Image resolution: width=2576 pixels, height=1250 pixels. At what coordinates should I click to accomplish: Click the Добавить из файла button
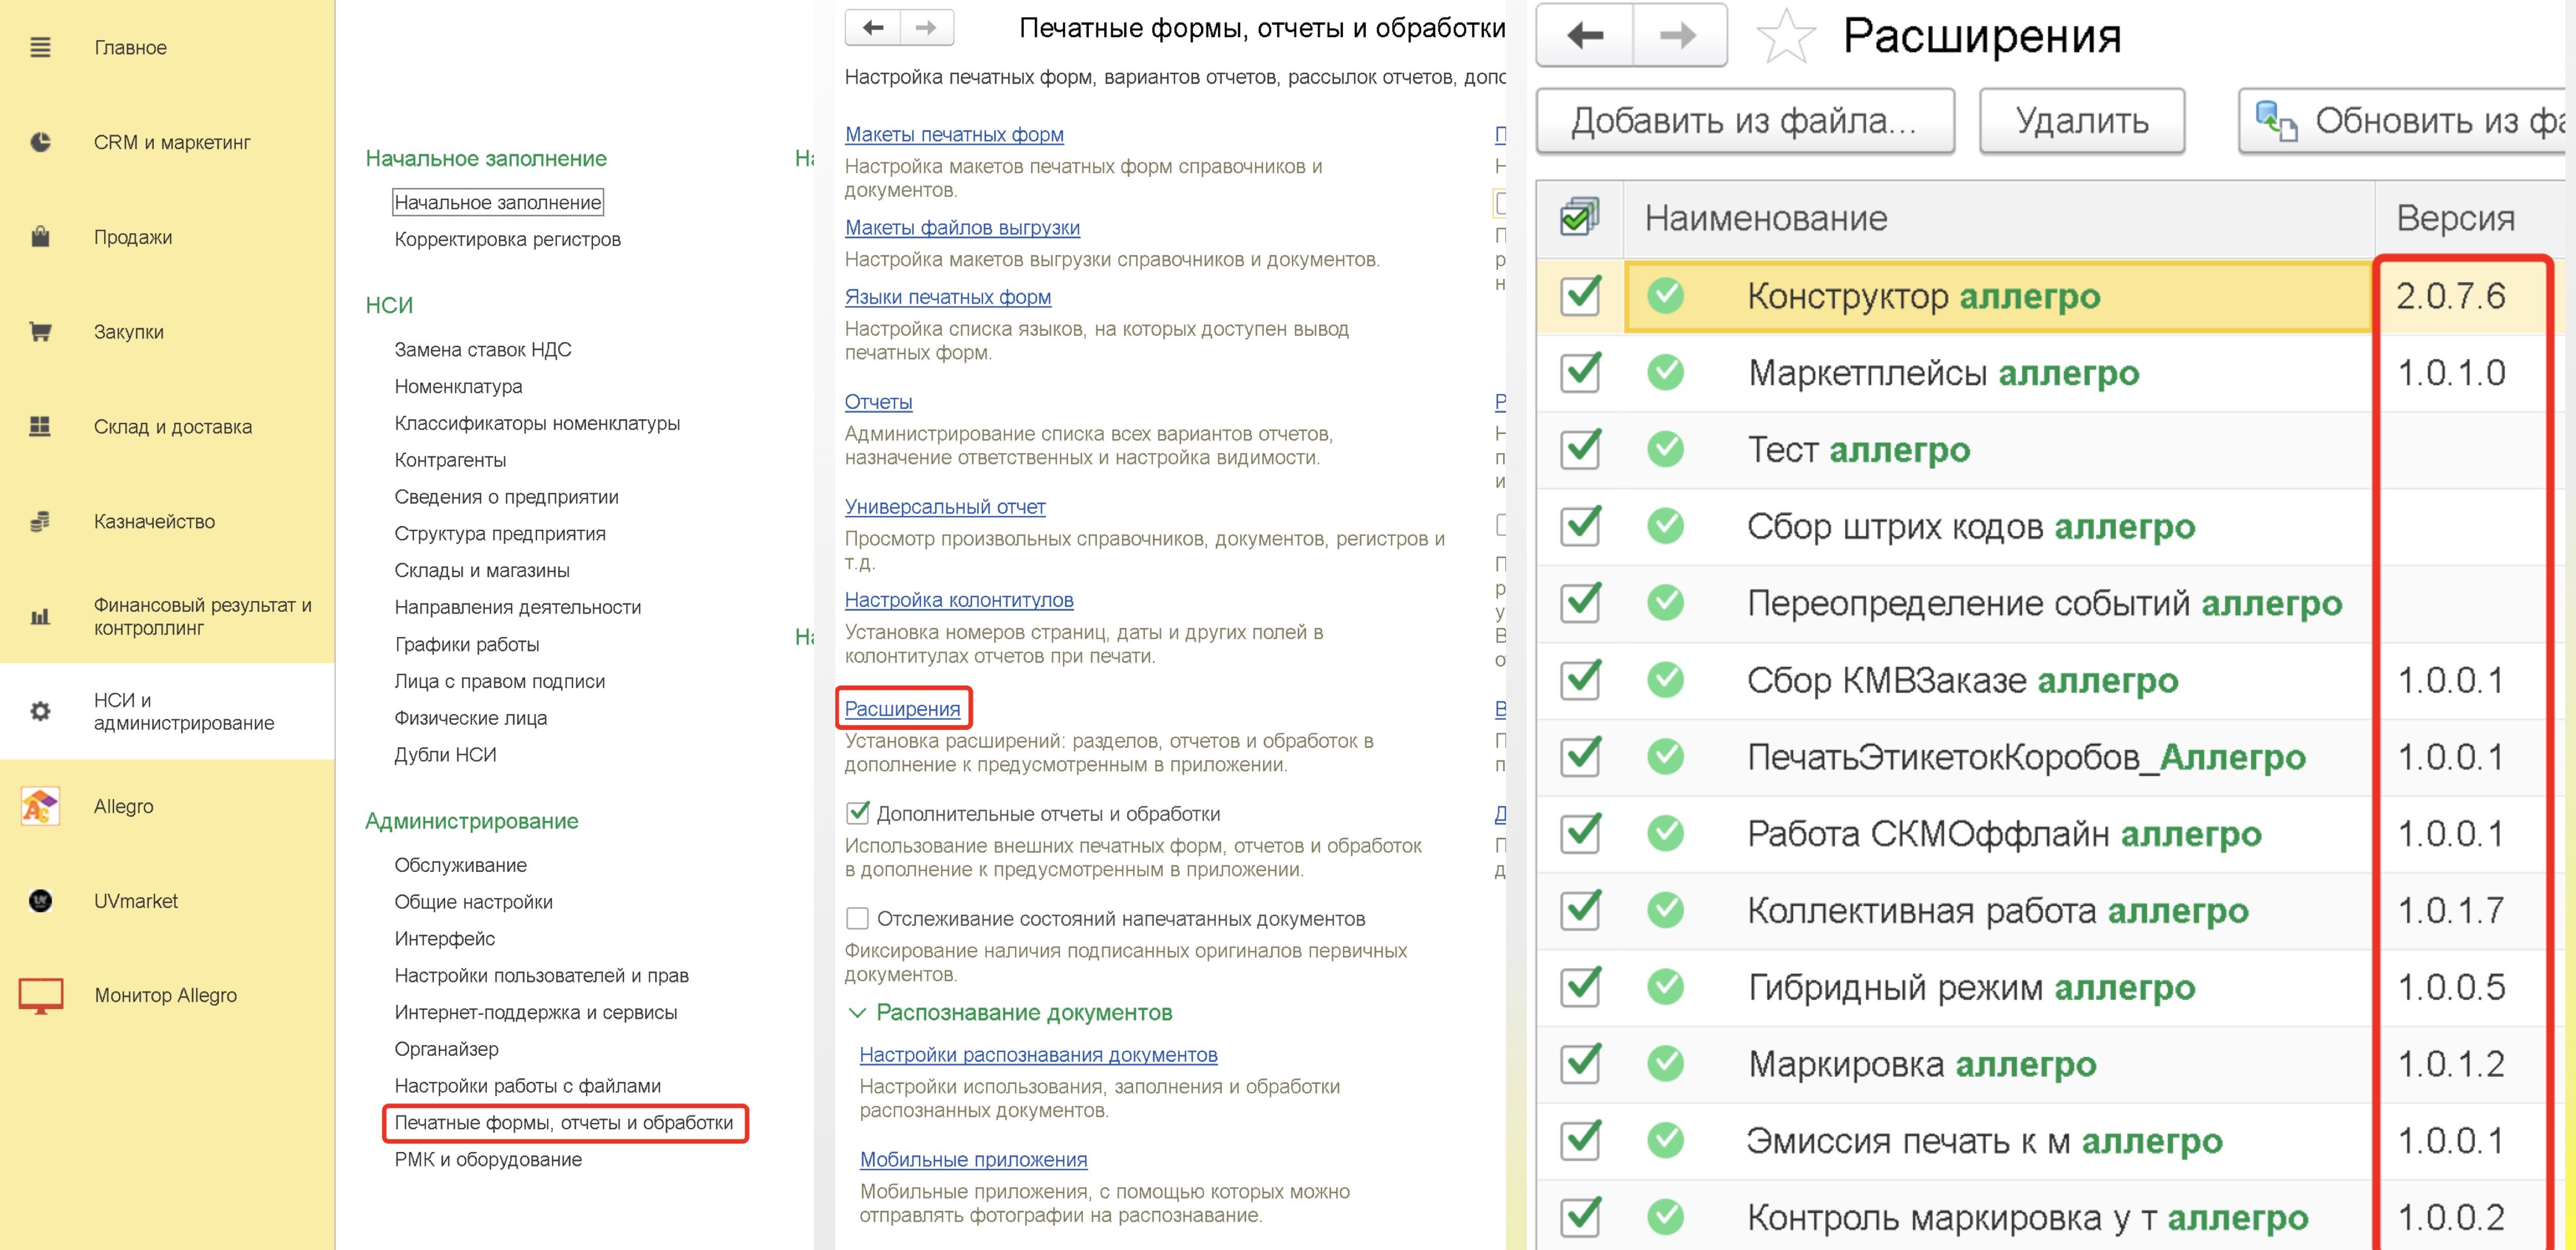[1745, 121]
